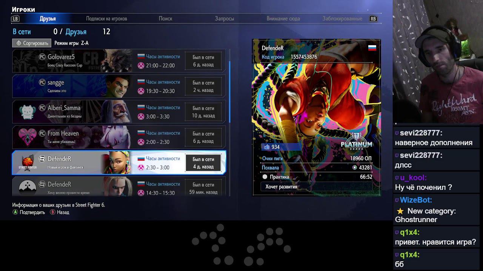Click the Platinum rank emblem
Viewport: 483px width, 271px height.
point(357,141)
